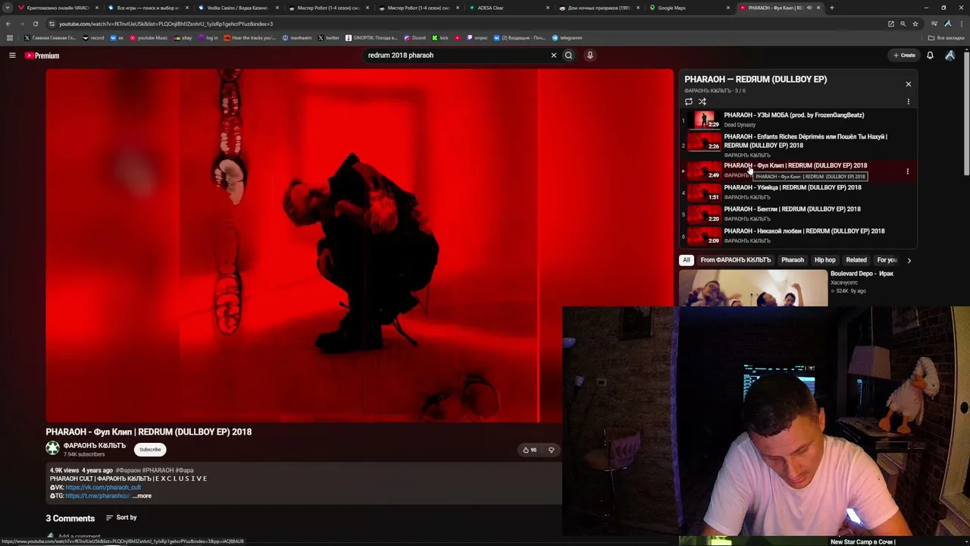Click the #Фараон hashtag

pyautogui.click(x=128, y=471)
